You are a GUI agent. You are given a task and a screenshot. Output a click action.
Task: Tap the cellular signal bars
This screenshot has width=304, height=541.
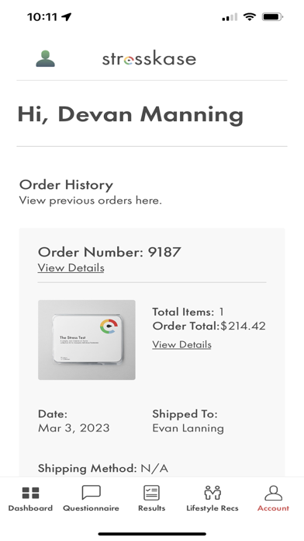click(230, 17)
